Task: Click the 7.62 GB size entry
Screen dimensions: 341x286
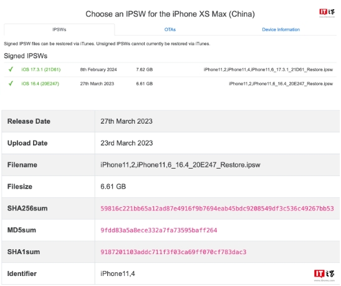Action: (145, 70)
